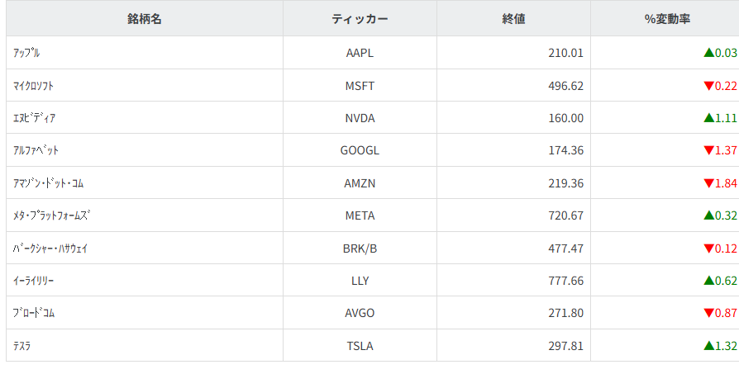Open the マイクロソフト stock name link
The width and height of the screenshot is (739, 374).
pyautogui.click(x=34, y=86)
